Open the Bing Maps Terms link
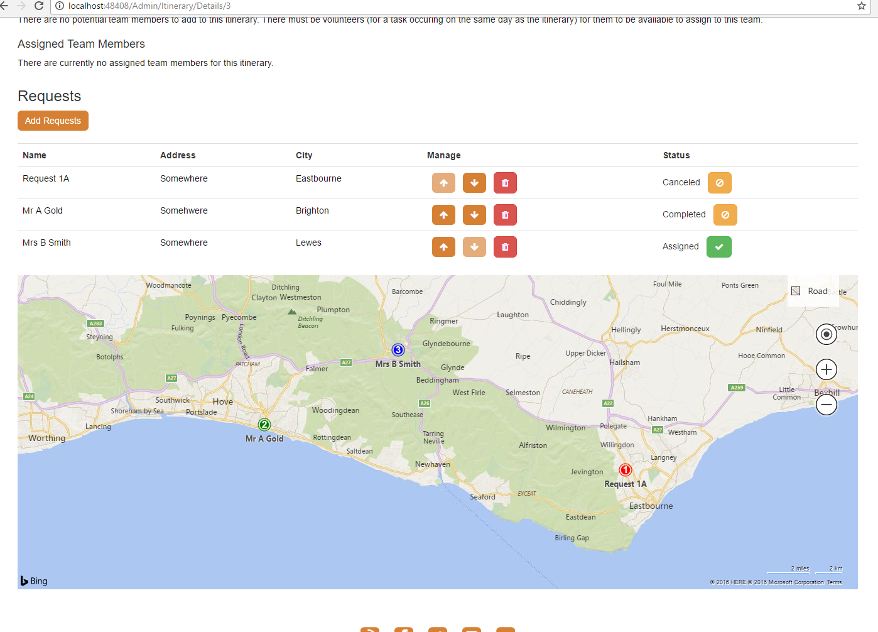 [834, 582]
